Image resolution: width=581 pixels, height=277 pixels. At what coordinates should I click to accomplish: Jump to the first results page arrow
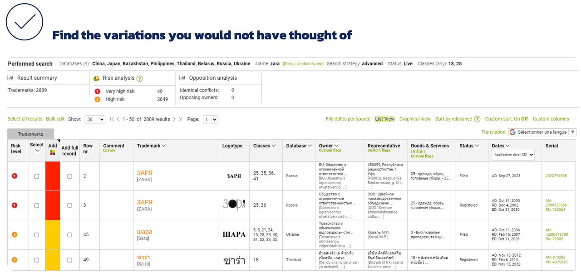tap(112, 119)
